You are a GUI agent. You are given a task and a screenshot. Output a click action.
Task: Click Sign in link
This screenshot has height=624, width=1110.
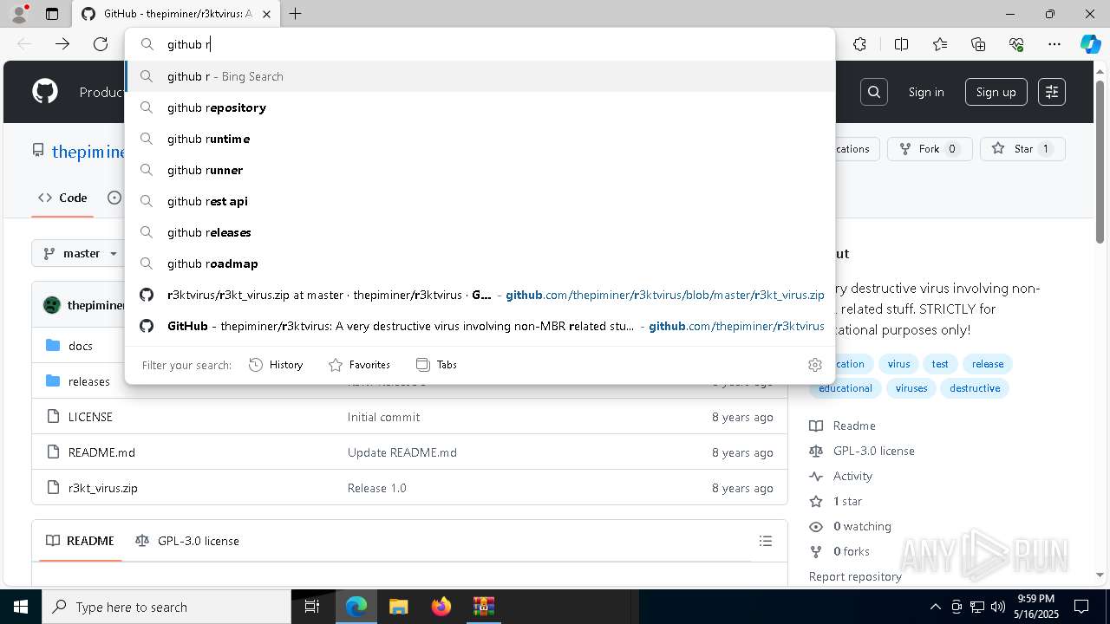coord(926,92)
